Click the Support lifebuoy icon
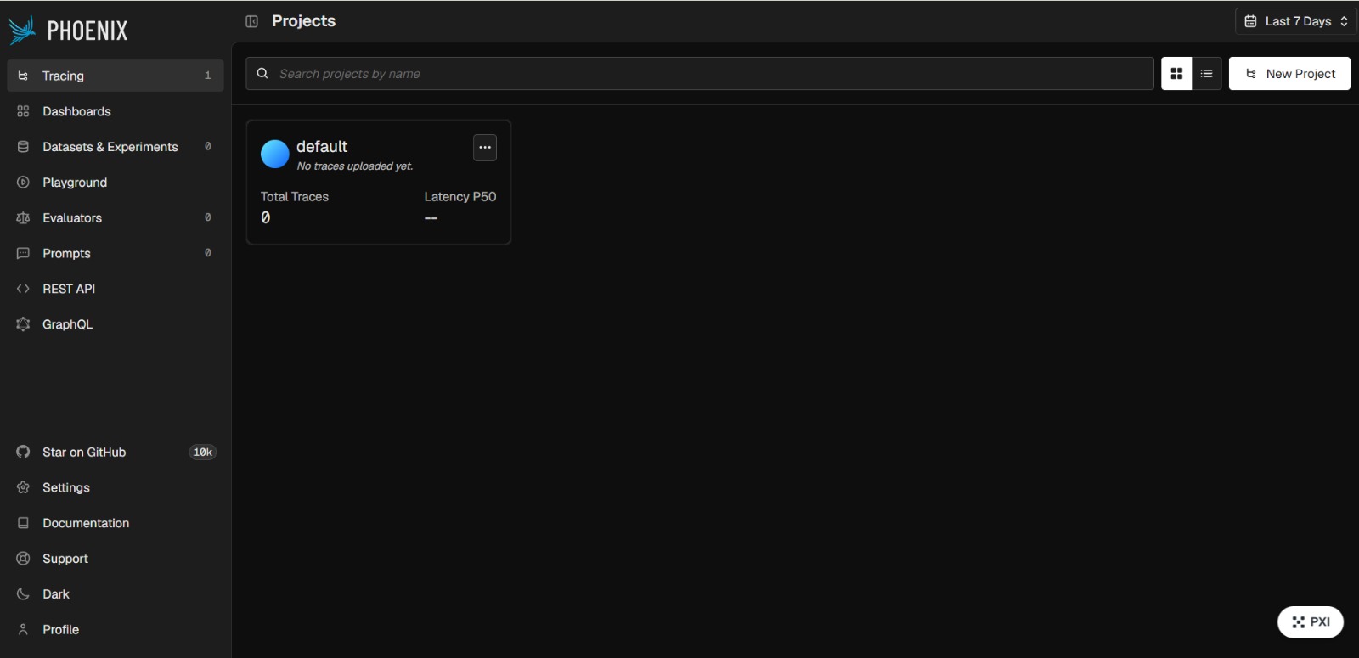This screenshot has width=1359, height=658. click(23, 559)
